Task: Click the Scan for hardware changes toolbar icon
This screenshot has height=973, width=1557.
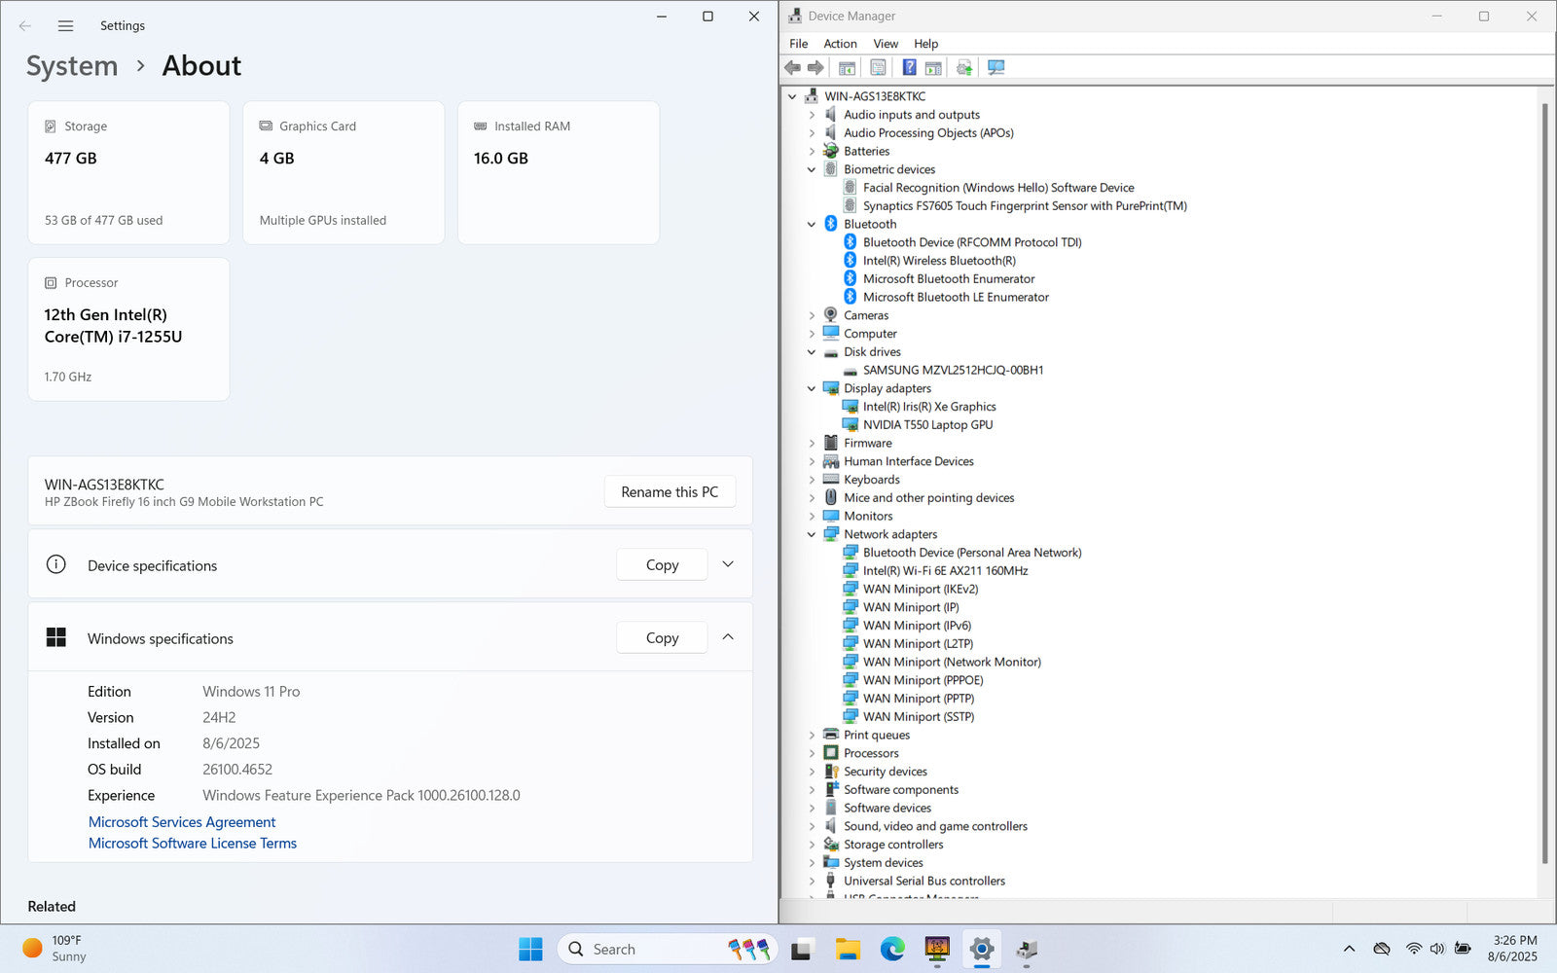Action: pyautogui.click(x=996, y=67)
